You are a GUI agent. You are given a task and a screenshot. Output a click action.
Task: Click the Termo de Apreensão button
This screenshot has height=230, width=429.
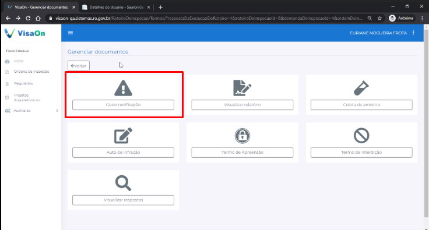coord(242,153)
